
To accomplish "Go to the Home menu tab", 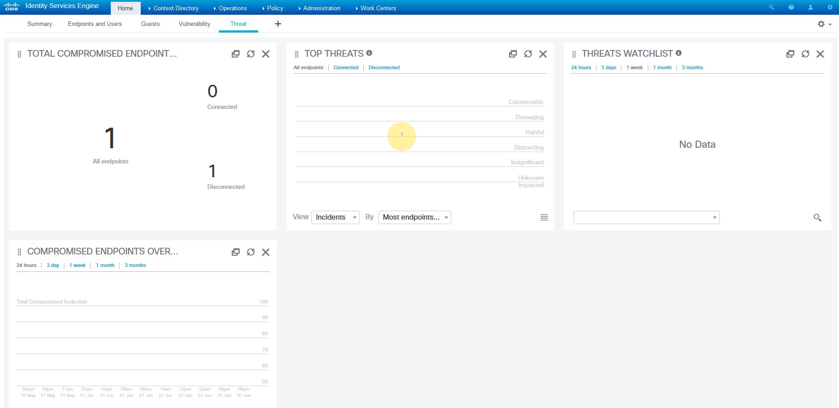I will point(126,8).
